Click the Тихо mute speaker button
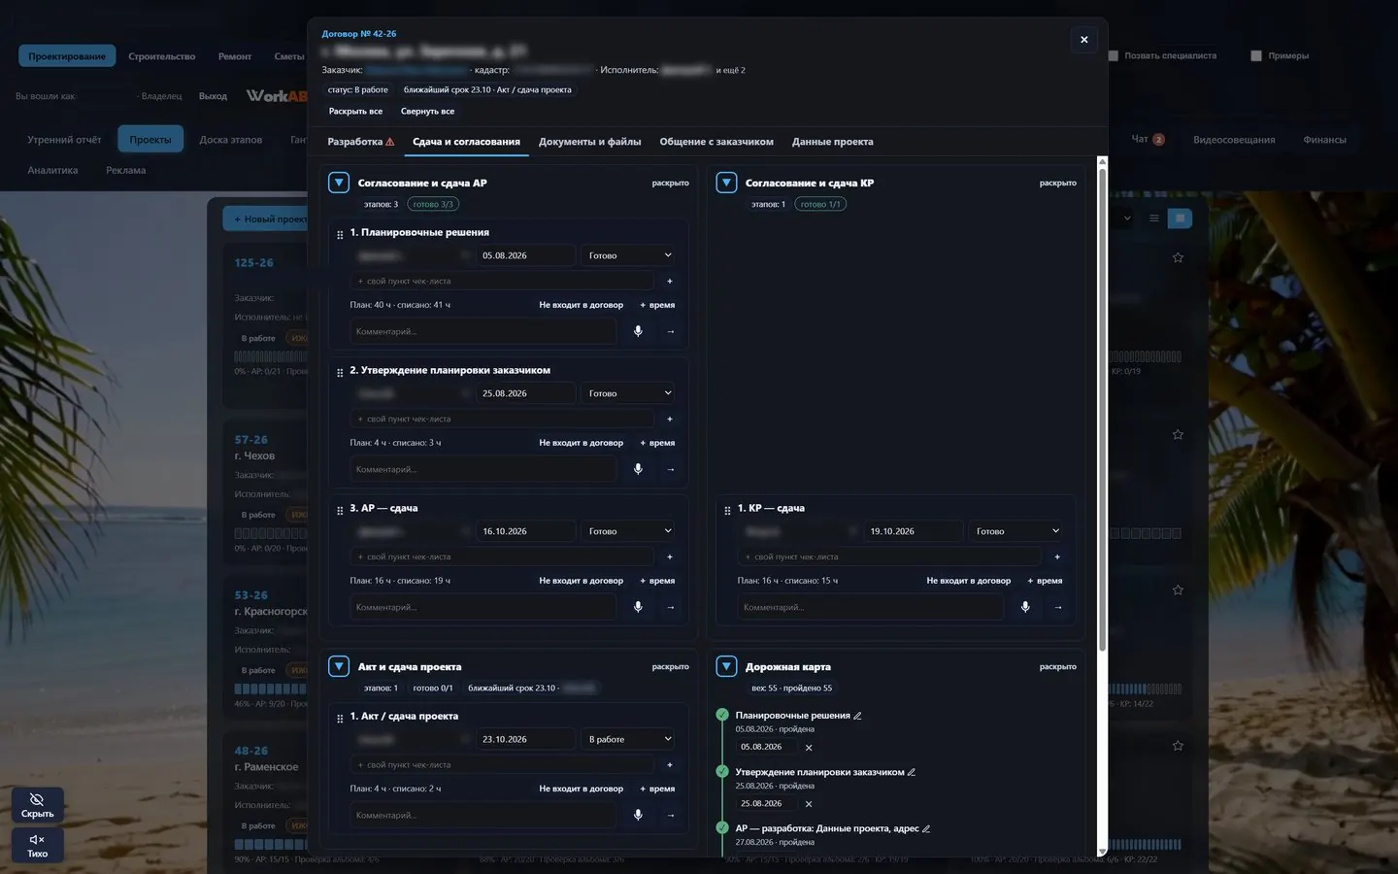1398x874 pixels. [38, 846]
